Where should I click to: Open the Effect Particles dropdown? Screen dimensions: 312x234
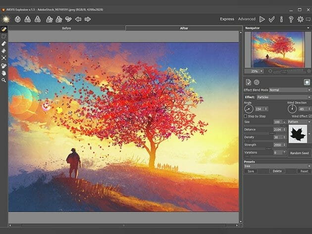[x=283, y=97]
